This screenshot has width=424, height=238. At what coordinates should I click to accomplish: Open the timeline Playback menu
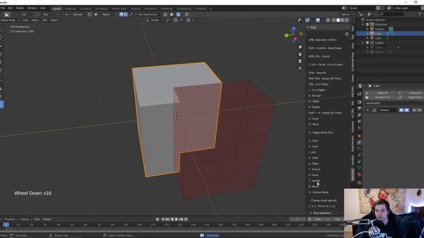pyautogui.click(x=11, y=219)
